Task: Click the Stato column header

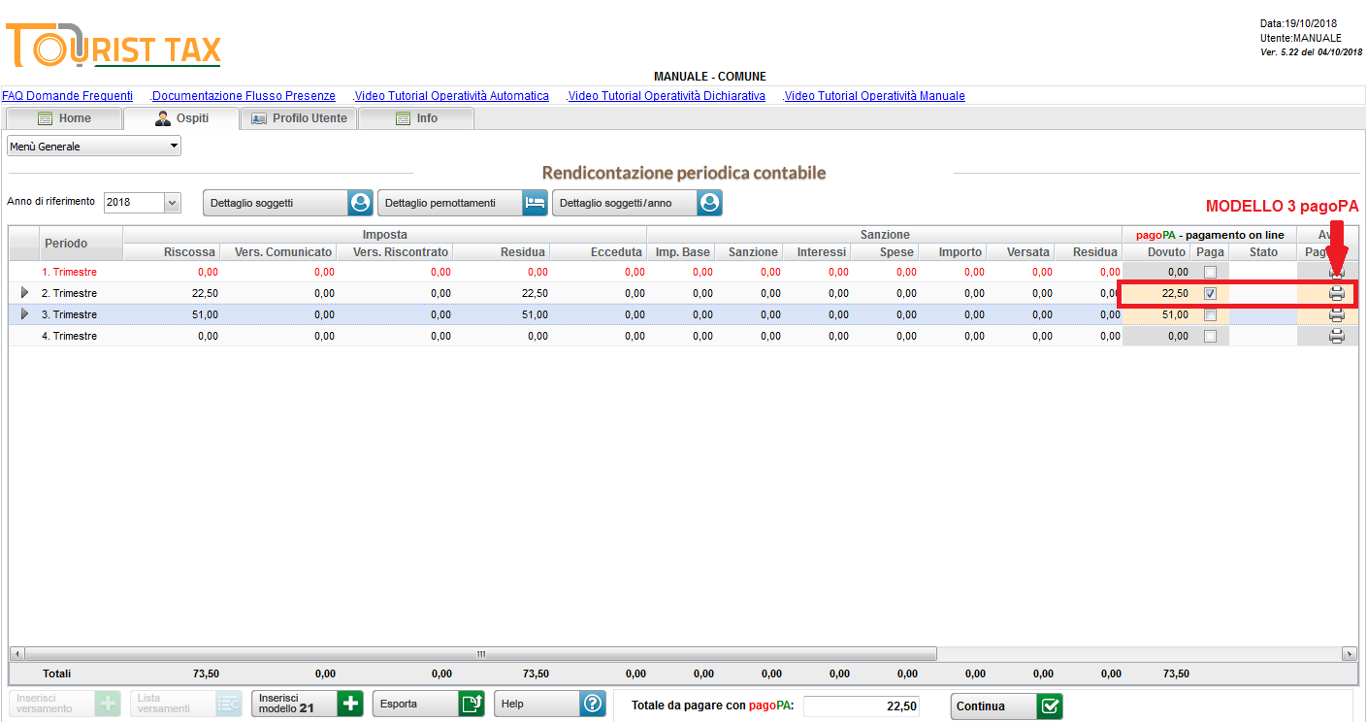Action: (1263, 252)
